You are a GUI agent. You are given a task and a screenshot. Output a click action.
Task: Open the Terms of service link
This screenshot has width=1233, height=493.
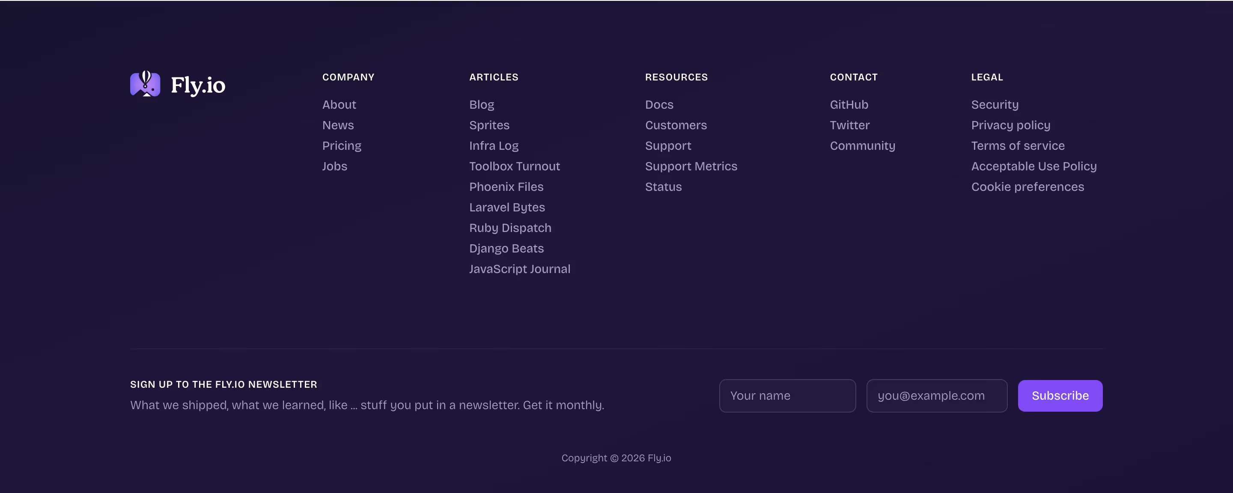click(x=1018, y=146)
